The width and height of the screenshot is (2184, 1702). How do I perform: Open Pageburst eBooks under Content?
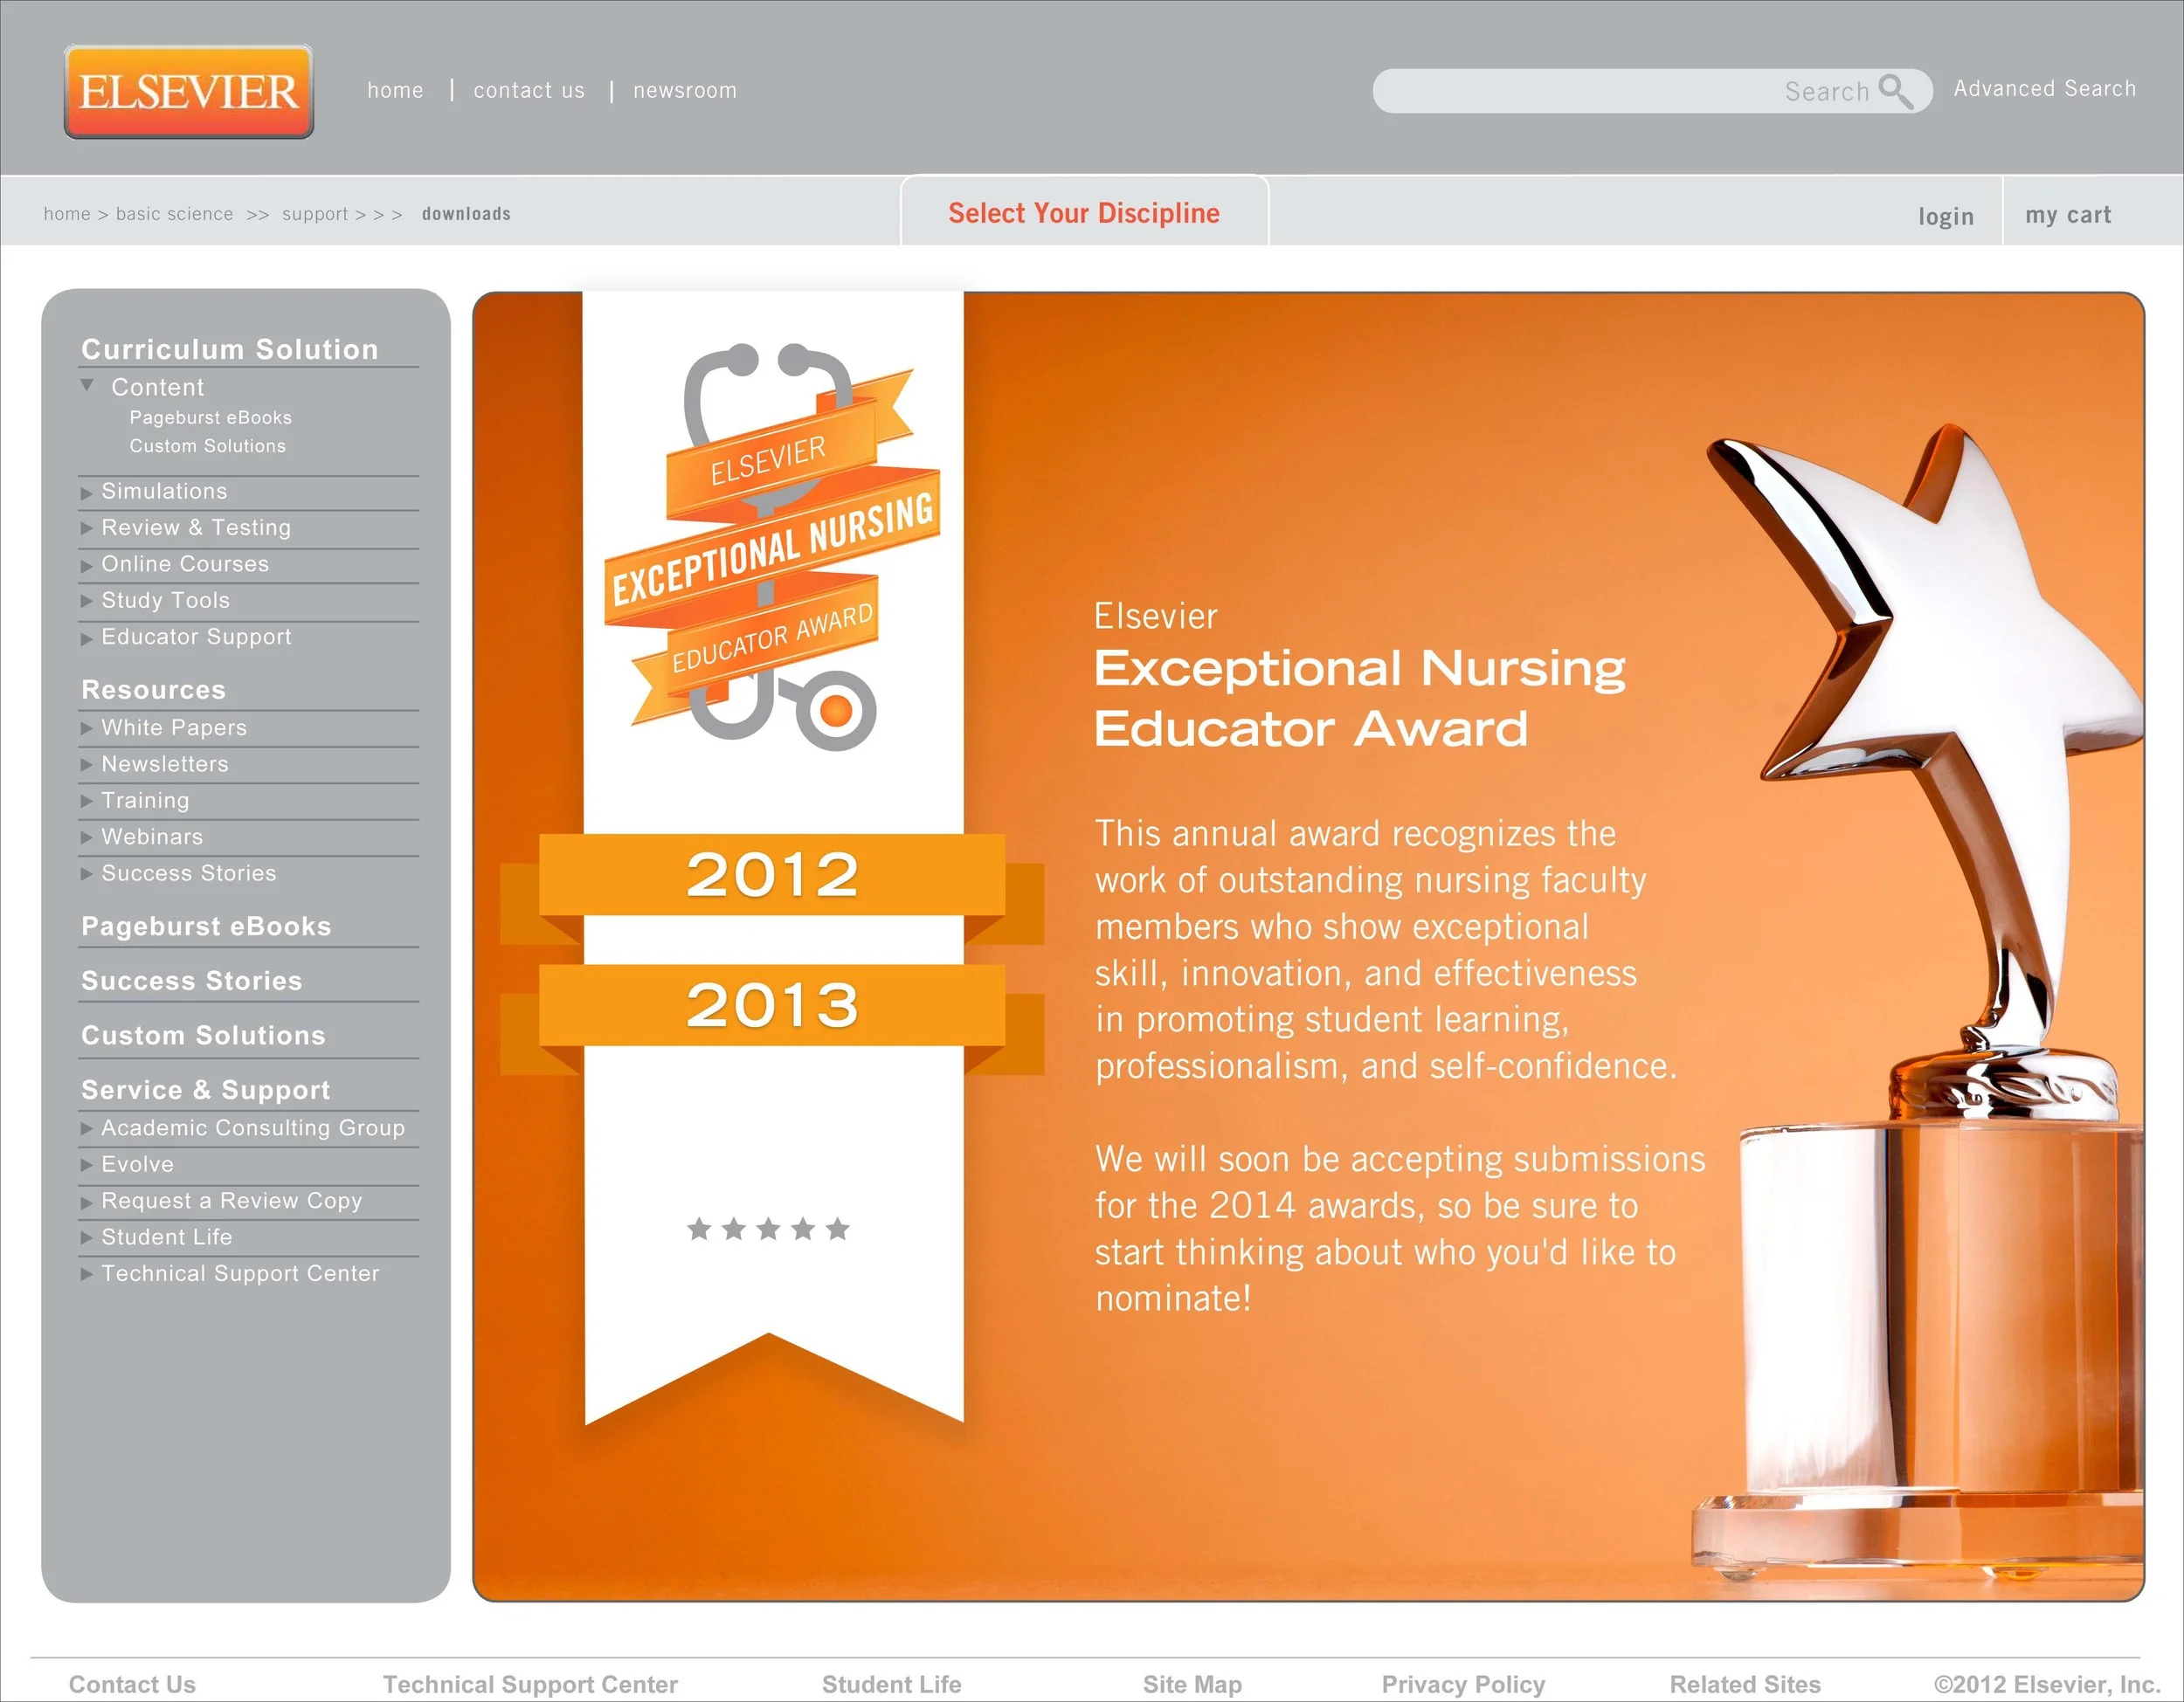point(210,417)
